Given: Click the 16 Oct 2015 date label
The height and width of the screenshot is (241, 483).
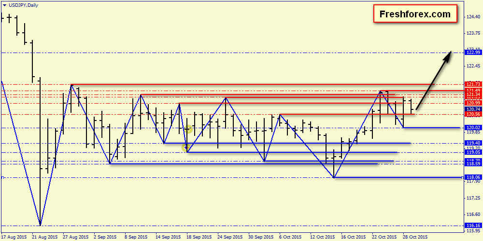Looking at the screenshot, I should tap(354, 237).
